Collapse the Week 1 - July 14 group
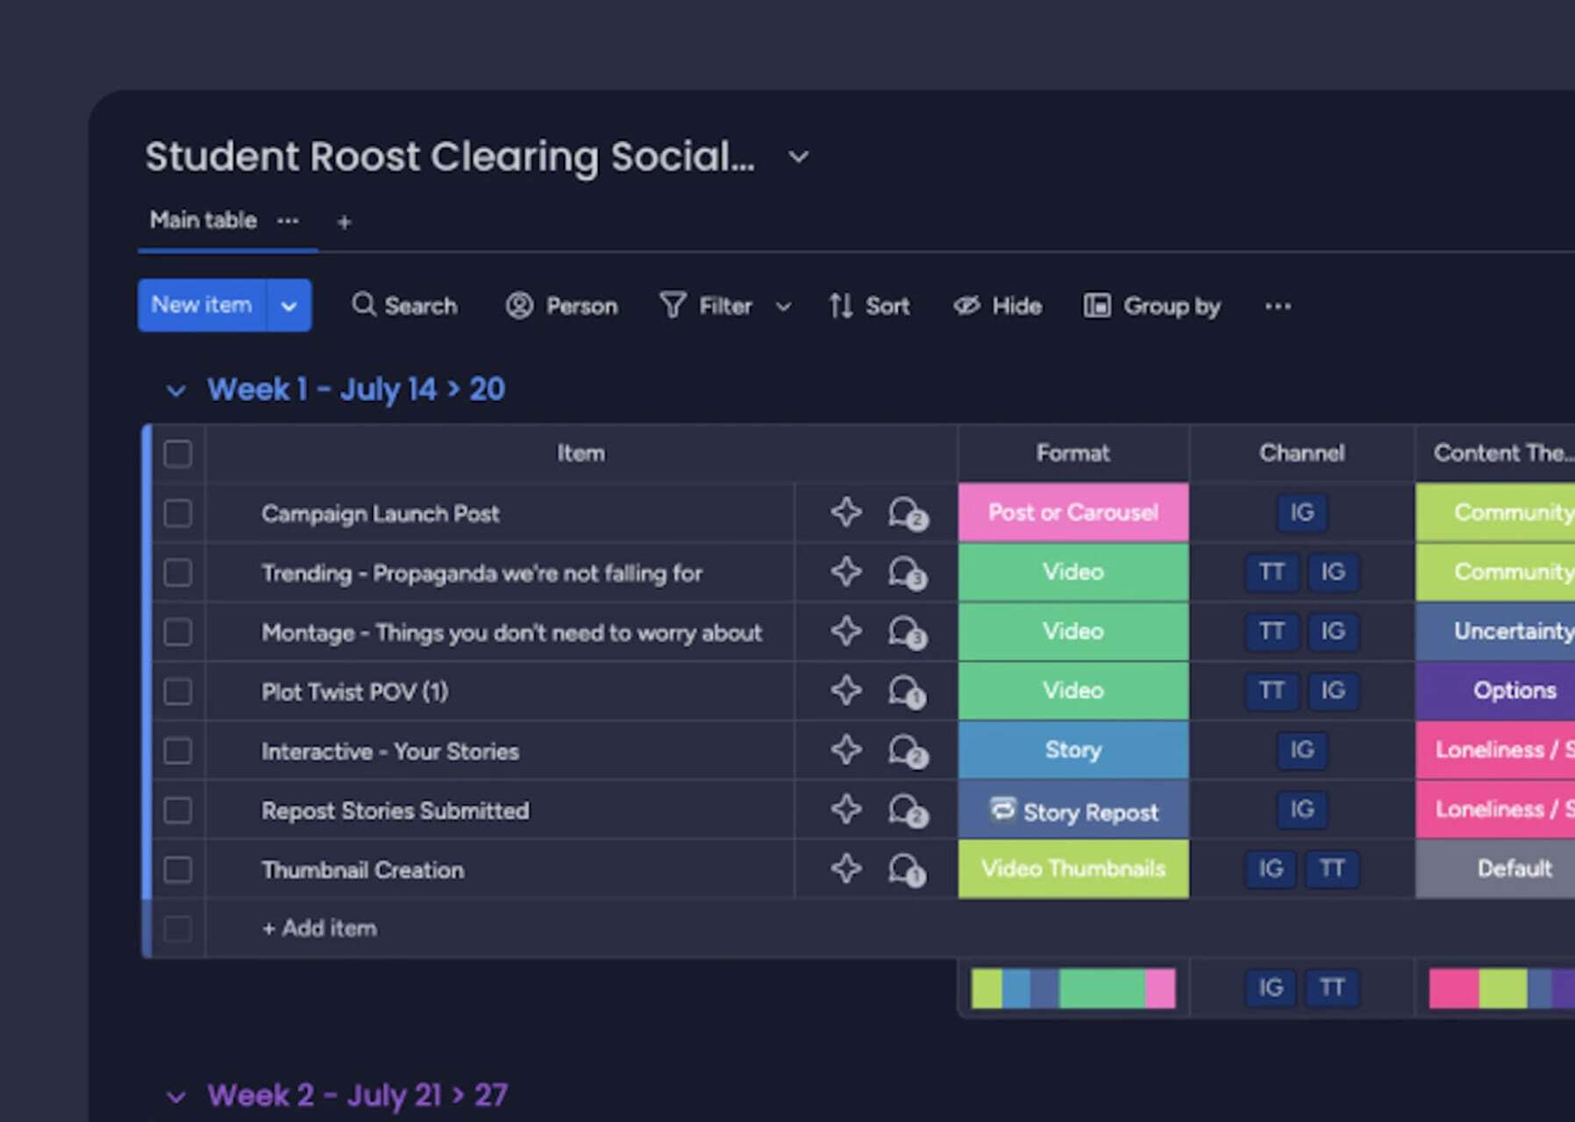Viewport: 1575px width, 1122px height. [x=176, y=390]
